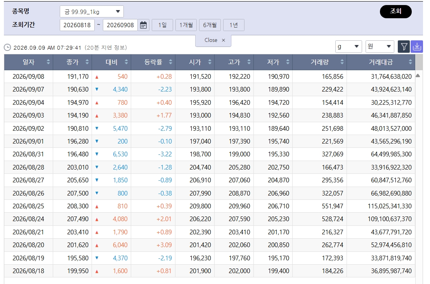Open the calendar date picker icon
This screenshot has width=430, height=284.
coord(143,25)
